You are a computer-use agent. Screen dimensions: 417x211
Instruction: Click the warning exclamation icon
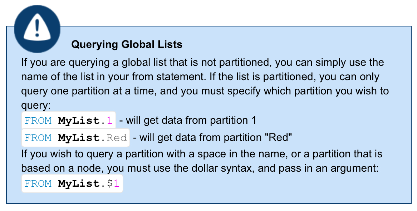37,28
